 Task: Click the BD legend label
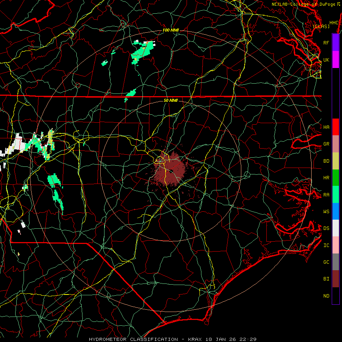click(x=326, y=161)
